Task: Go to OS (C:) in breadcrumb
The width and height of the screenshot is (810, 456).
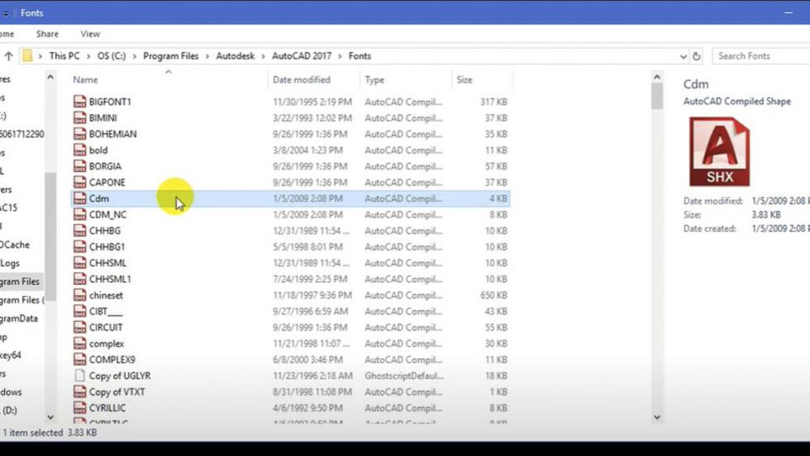Action: coord(112,56)
